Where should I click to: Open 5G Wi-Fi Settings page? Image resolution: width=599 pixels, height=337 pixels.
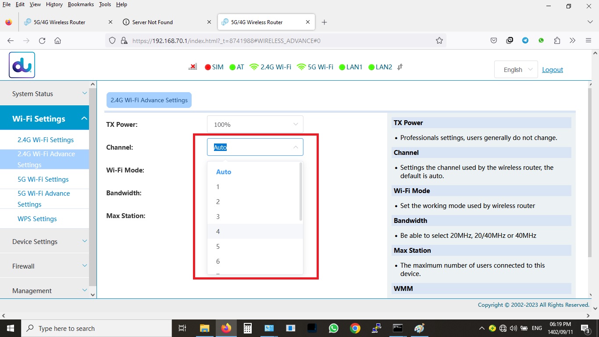[x=43, y=179]
